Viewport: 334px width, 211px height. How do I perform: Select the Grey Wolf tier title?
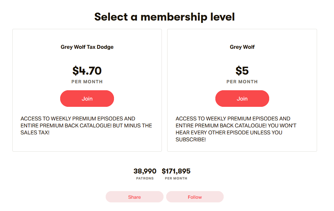pyautogui.click(x=242, y=47)
